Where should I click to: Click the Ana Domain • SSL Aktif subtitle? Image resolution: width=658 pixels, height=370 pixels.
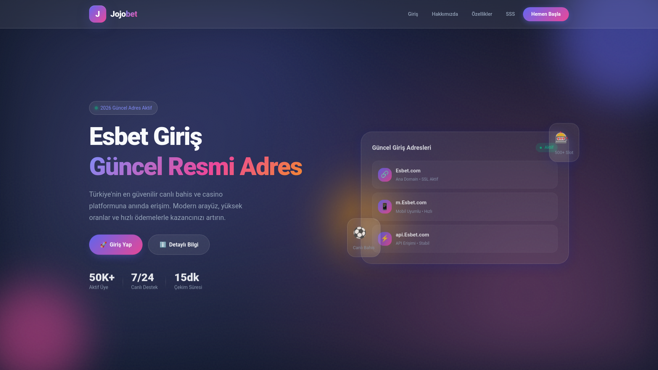tap(417, 179)
